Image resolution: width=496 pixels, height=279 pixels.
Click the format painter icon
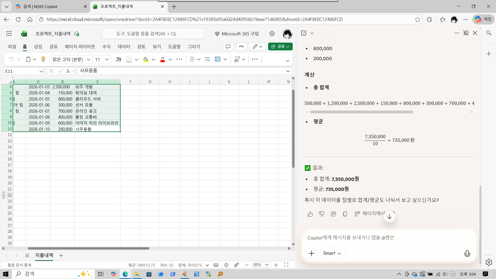(x=43, y=59)
